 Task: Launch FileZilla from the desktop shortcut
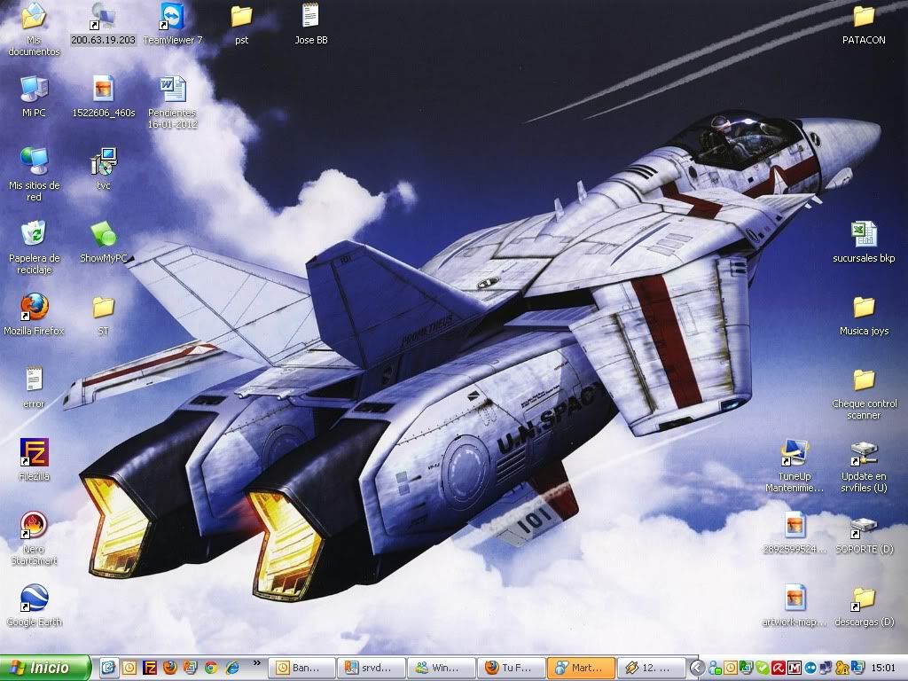(x=35, y=452)
